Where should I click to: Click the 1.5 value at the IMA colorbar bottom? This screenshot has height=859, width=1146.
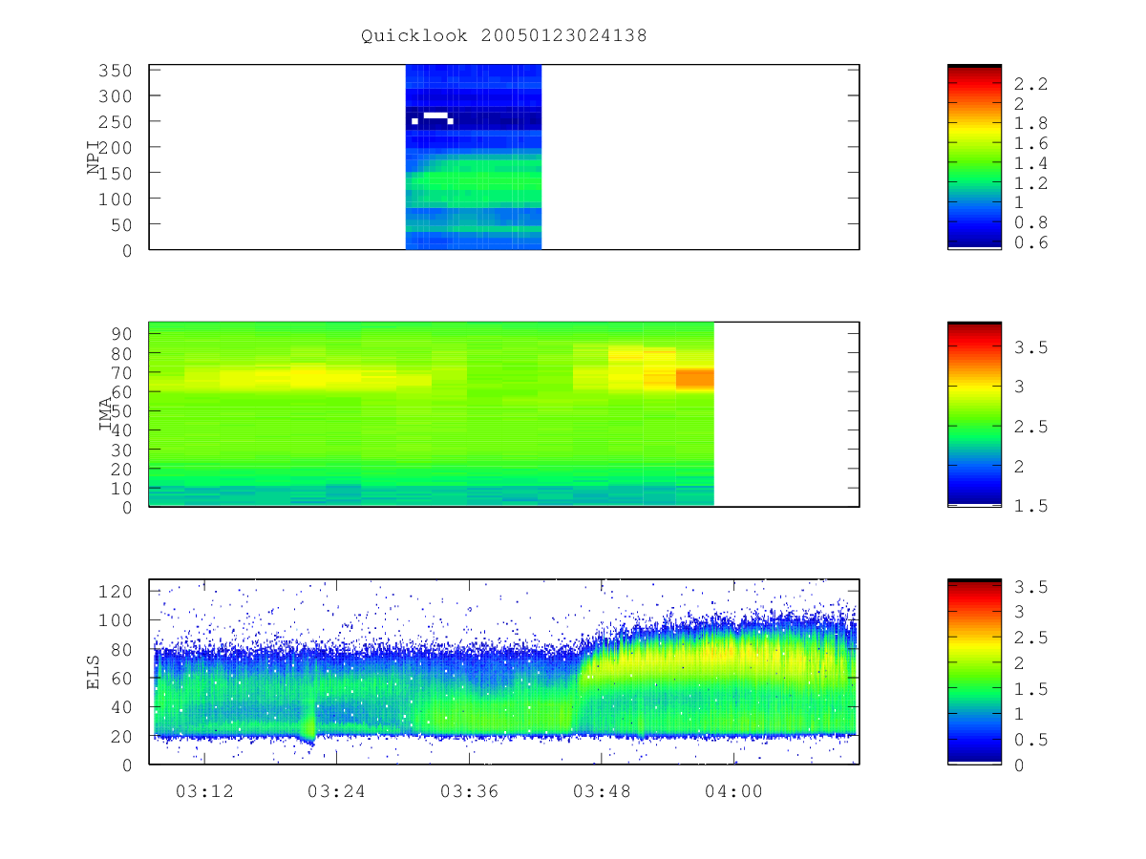tap(1031, 506)
